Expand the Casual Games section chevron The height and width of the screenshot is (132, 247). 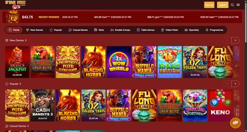coord(28,126)
